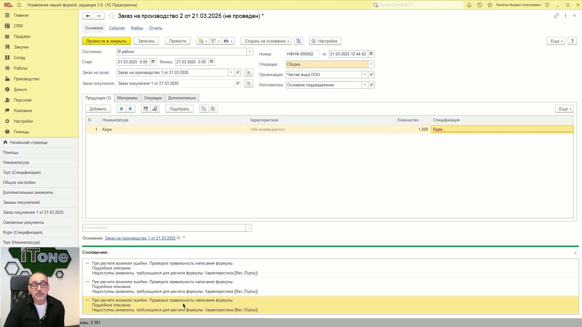Open the Дополнительно tab

[x=182, y=98]
